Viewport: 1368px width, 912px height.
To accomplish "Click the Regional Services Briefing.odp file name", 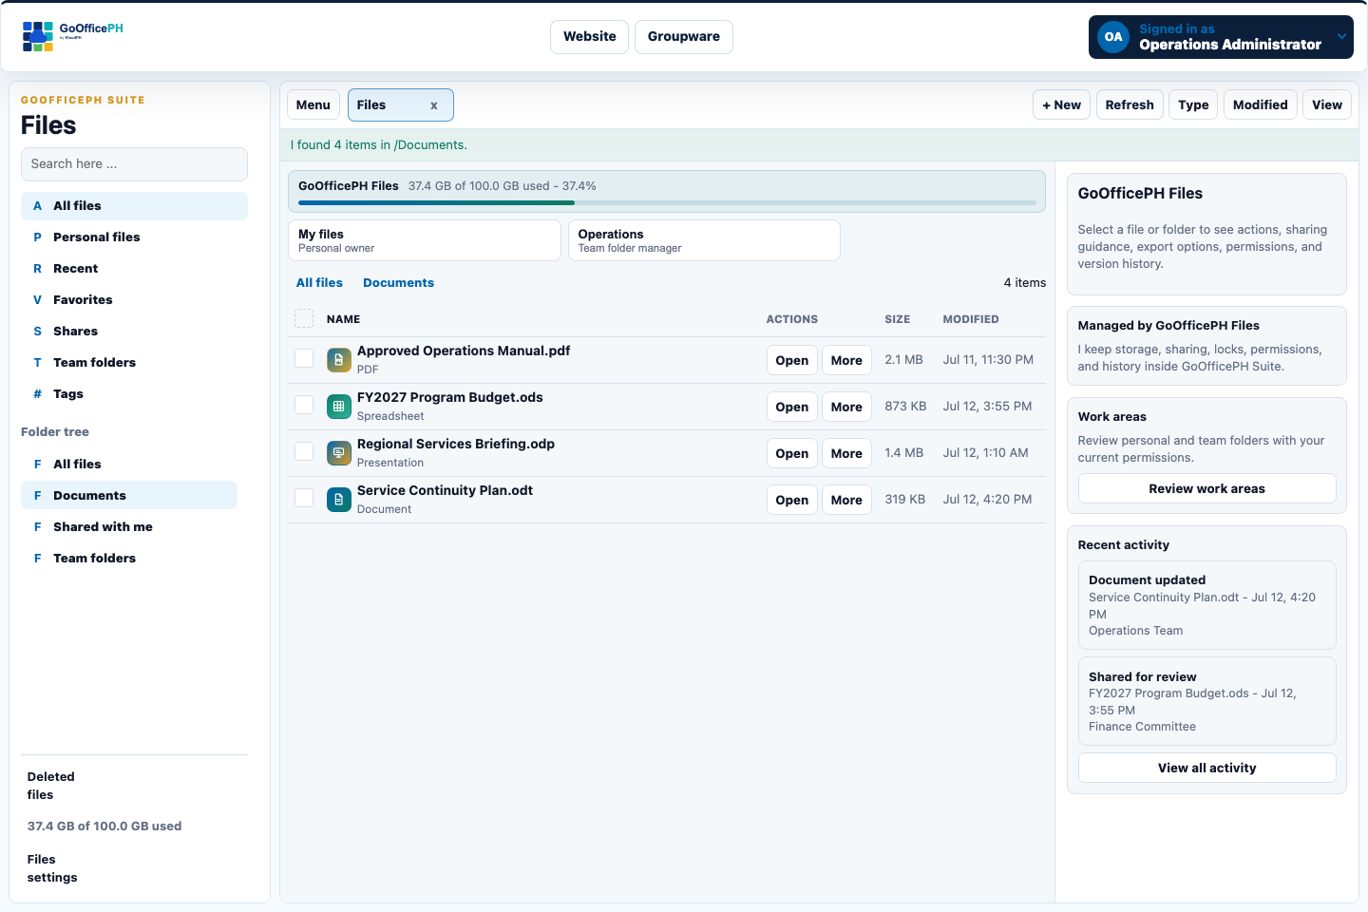I will 456,444.
